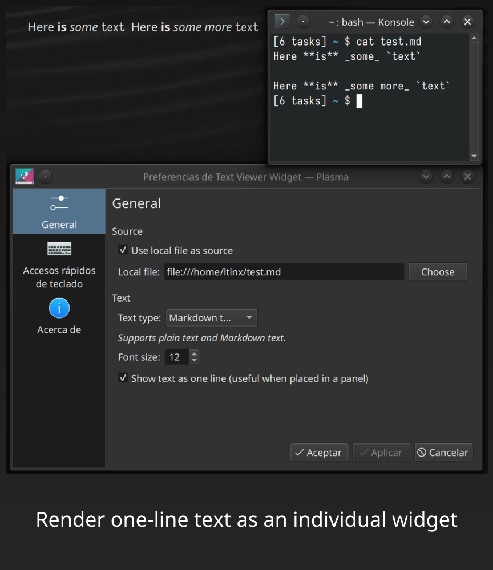Apply changes with the Aplicar button
Viewport: 493px width, 570px height.
[381, 452]
